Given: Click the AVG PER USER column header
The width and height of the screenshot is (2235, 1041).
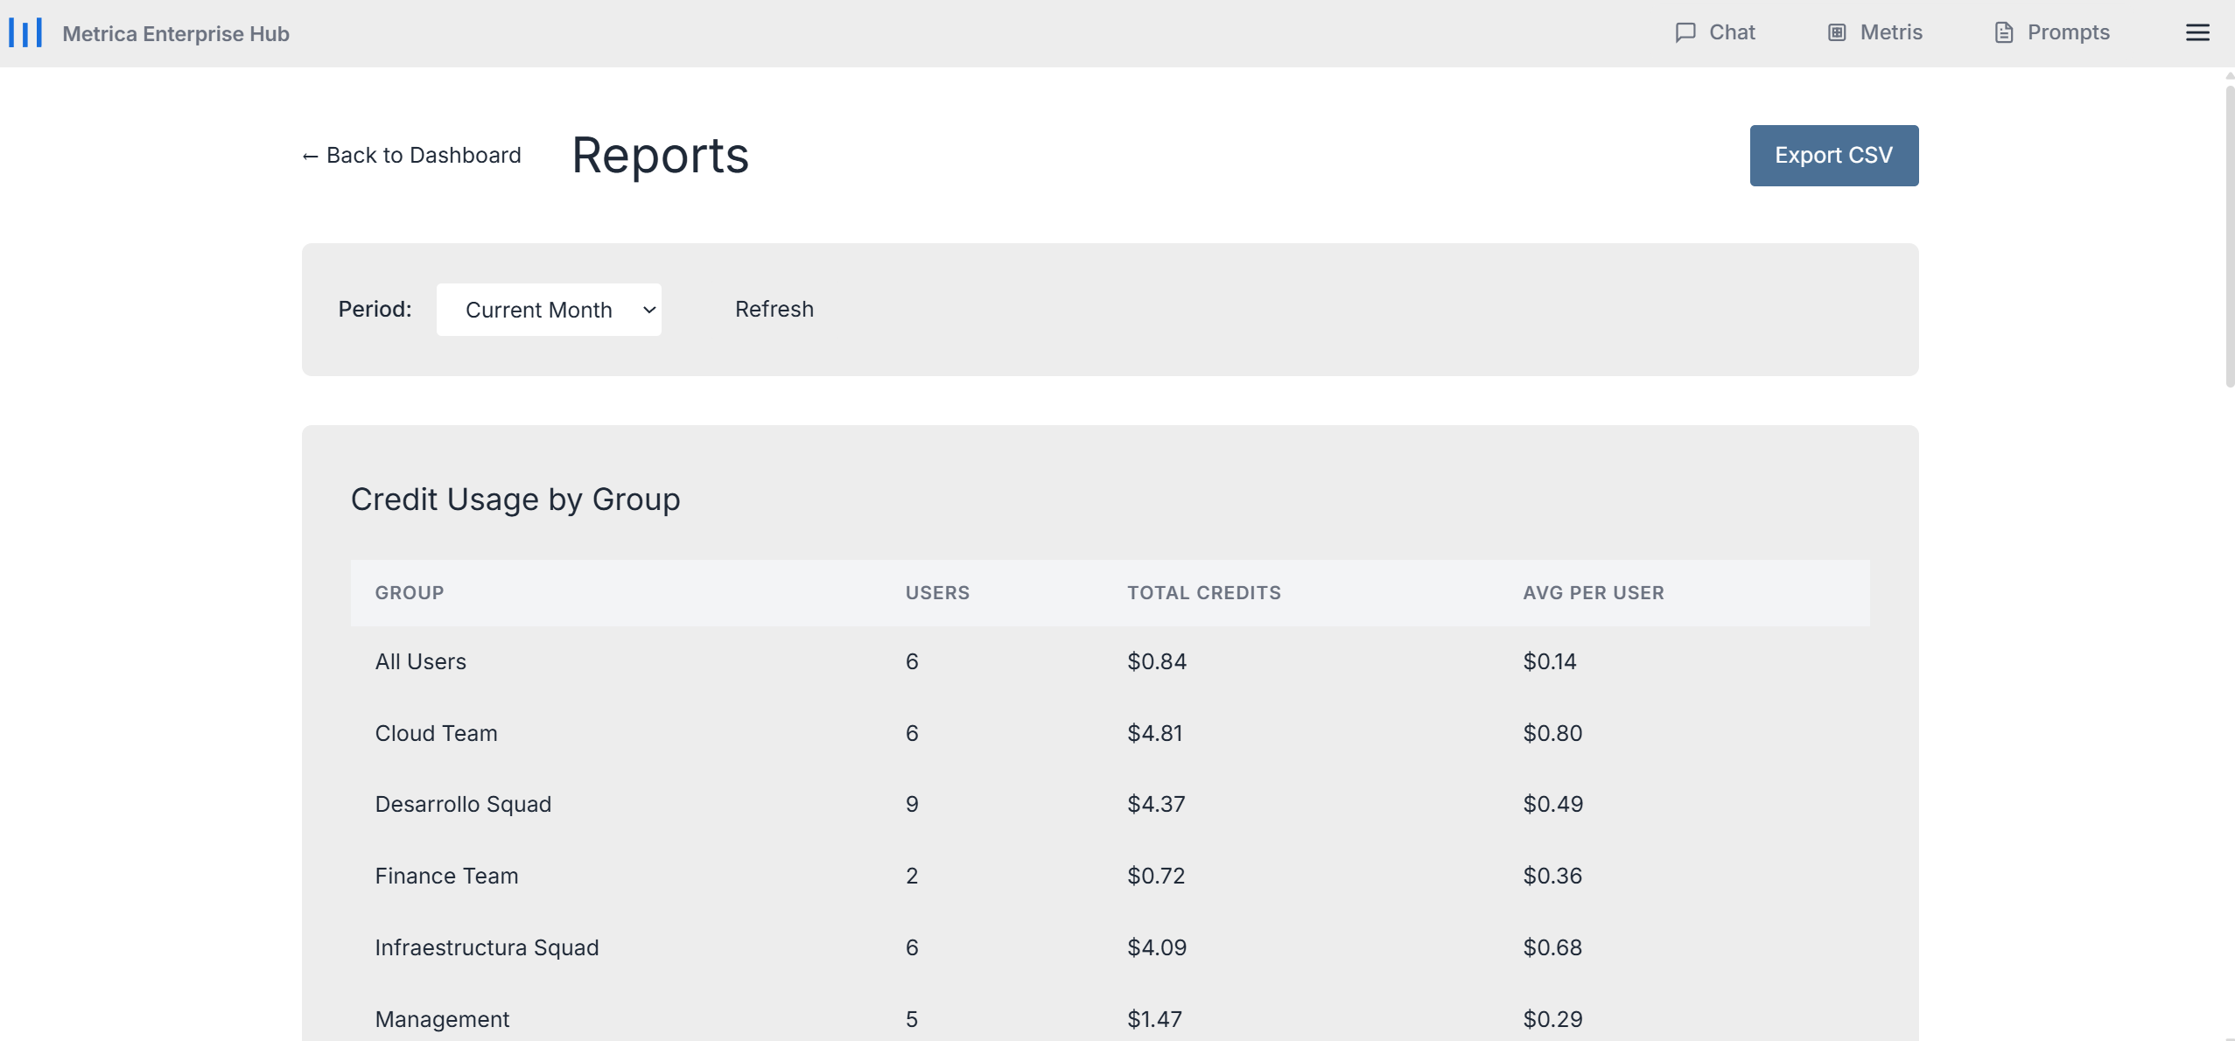Looking at the screenshot, I should 1593,593.
